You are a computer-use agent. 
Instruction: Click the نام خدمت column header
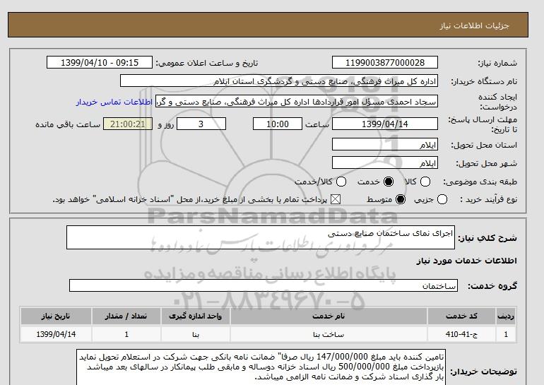point(329,316)
